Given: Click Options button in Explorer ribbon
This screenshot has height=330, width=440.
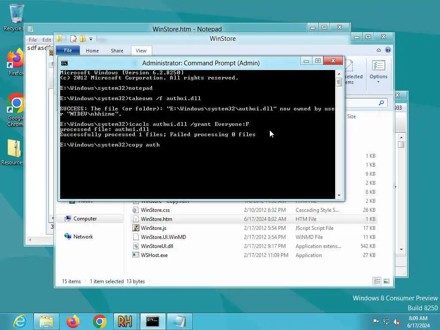Looking at the screenshot, I should pos(378,72).
